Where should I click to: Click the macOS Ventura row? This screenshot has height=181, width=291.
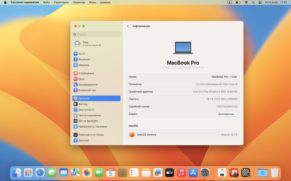(x=183, y=135)
